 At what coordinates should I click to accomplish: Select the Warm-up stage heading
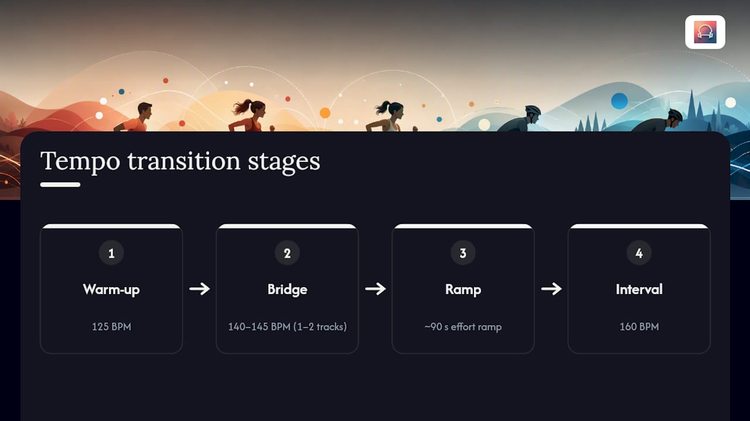tap(111, 289)
